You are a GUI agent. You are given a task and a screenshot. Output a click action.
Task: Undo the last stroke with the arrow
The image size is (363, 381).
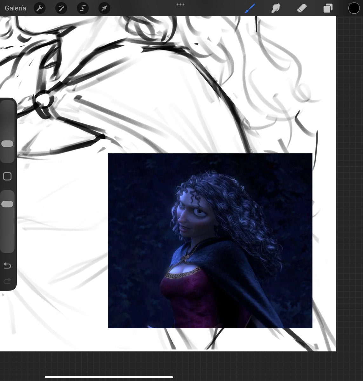(7, 265)
